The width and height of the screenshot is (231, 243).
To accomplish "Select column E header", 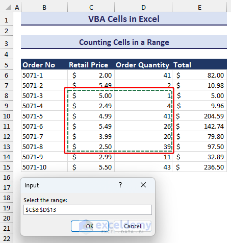I will tap(199, 7).
